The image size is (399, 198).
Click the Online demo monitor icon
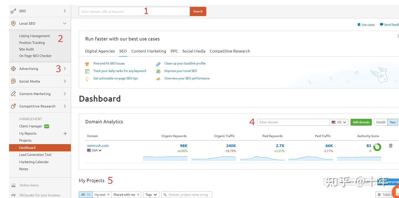(x=13, y=185)
